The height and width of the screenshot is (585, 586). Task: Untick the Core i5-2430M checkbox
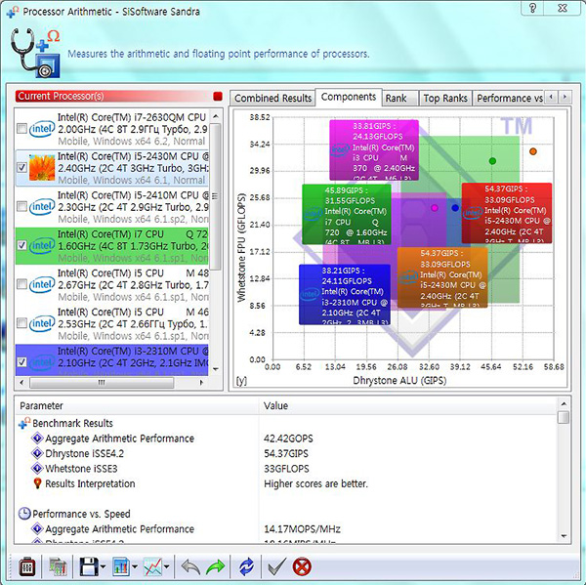(x=22, y=168)
